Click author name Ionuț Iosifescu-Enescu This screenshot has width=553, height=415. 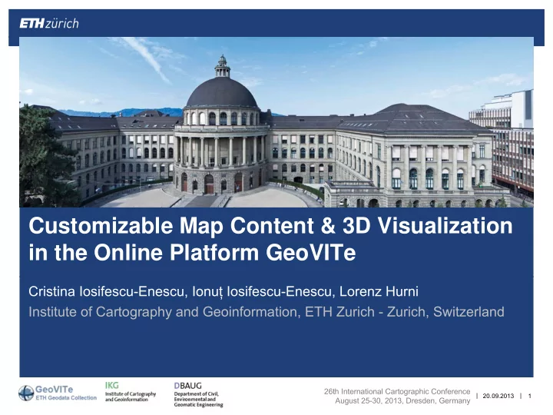pos(262,292)
